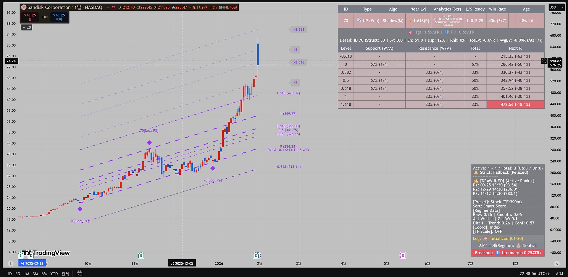Click the '215.33 (-63.1%)' Next P. cell

click(515, 56)
